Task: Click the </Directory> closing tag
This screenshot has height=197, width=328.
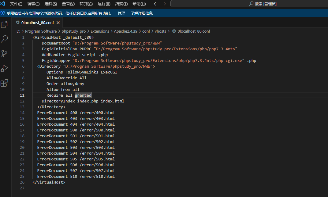Action: 51,107
